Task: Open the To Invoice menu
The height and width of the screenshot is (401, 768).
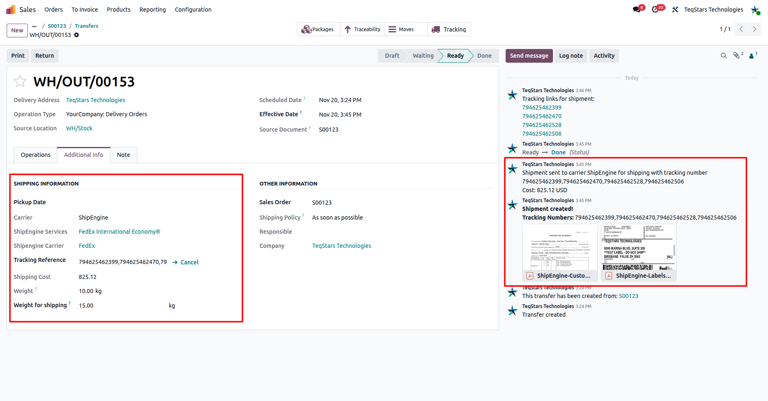Action: 85,10
